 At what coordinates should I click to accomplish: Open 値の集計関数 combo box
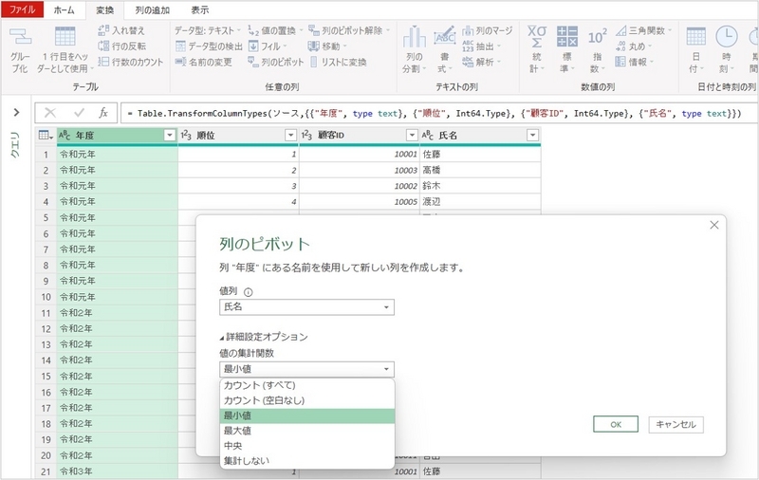coord(306,369)
